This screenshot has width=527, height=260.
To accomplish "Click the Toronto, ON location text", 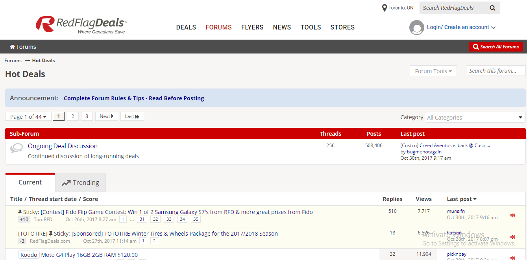I will (x=401, y=8).
